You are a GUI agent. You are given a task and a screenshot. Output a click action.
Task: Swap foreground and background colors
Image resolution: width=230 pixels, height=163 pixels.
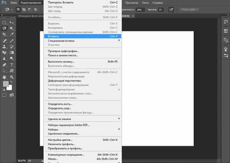tap(11, 82)
